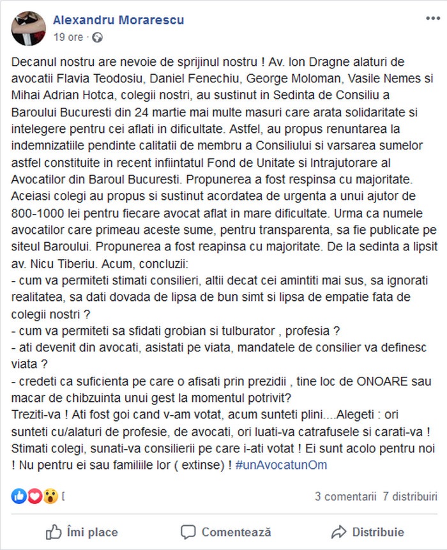Click the share arrow icon

pyautogui.click(x=338, y=532)
